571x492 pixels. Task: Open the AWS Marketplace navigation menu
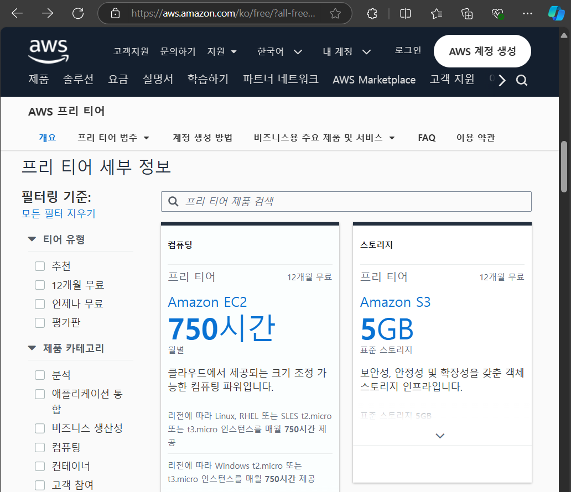pyautogui.click(x=374, y=80)
